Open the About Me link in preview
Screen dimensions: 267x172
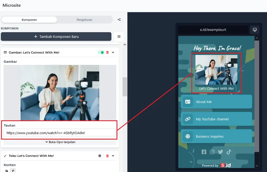tap(216, 102)
